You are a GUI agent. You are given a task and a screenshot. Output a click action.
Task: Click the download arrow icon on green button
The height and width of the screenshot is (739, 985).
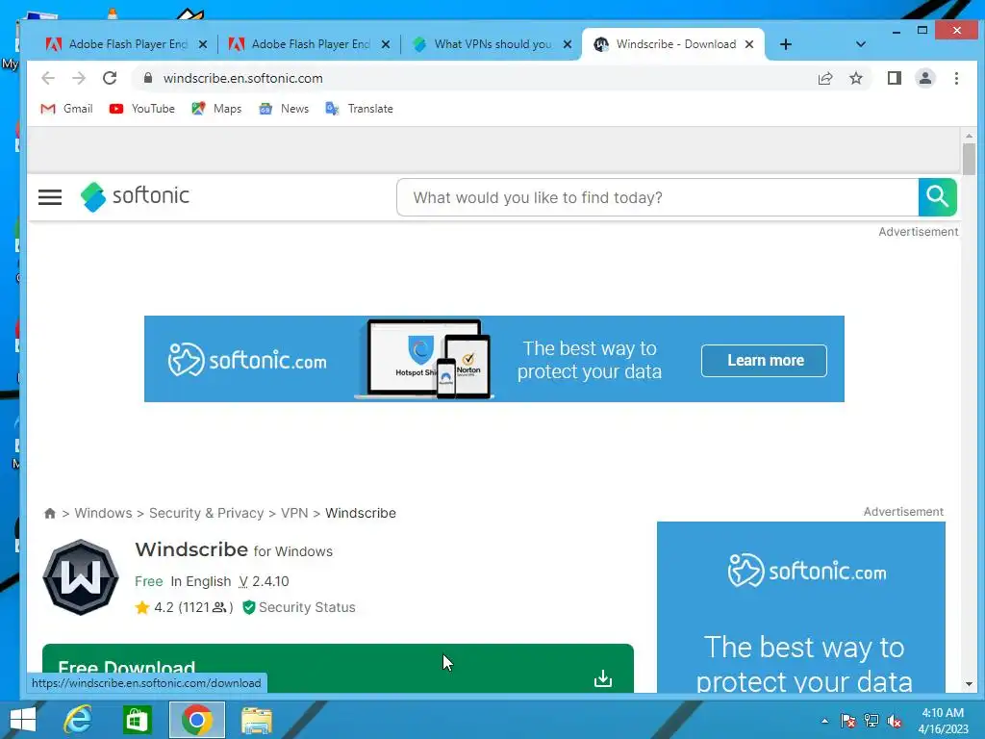[x=603, y=678]
